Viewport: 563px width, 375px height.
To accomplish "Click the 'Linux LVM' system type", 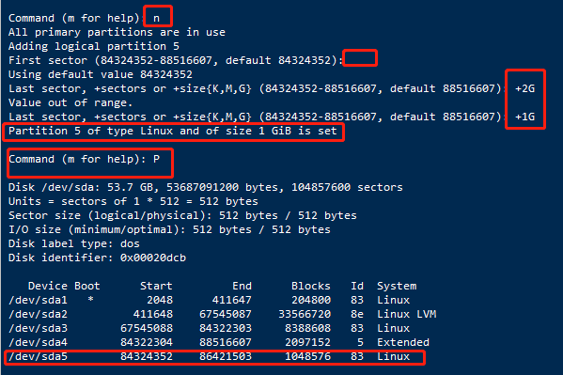I will point(407,314).
